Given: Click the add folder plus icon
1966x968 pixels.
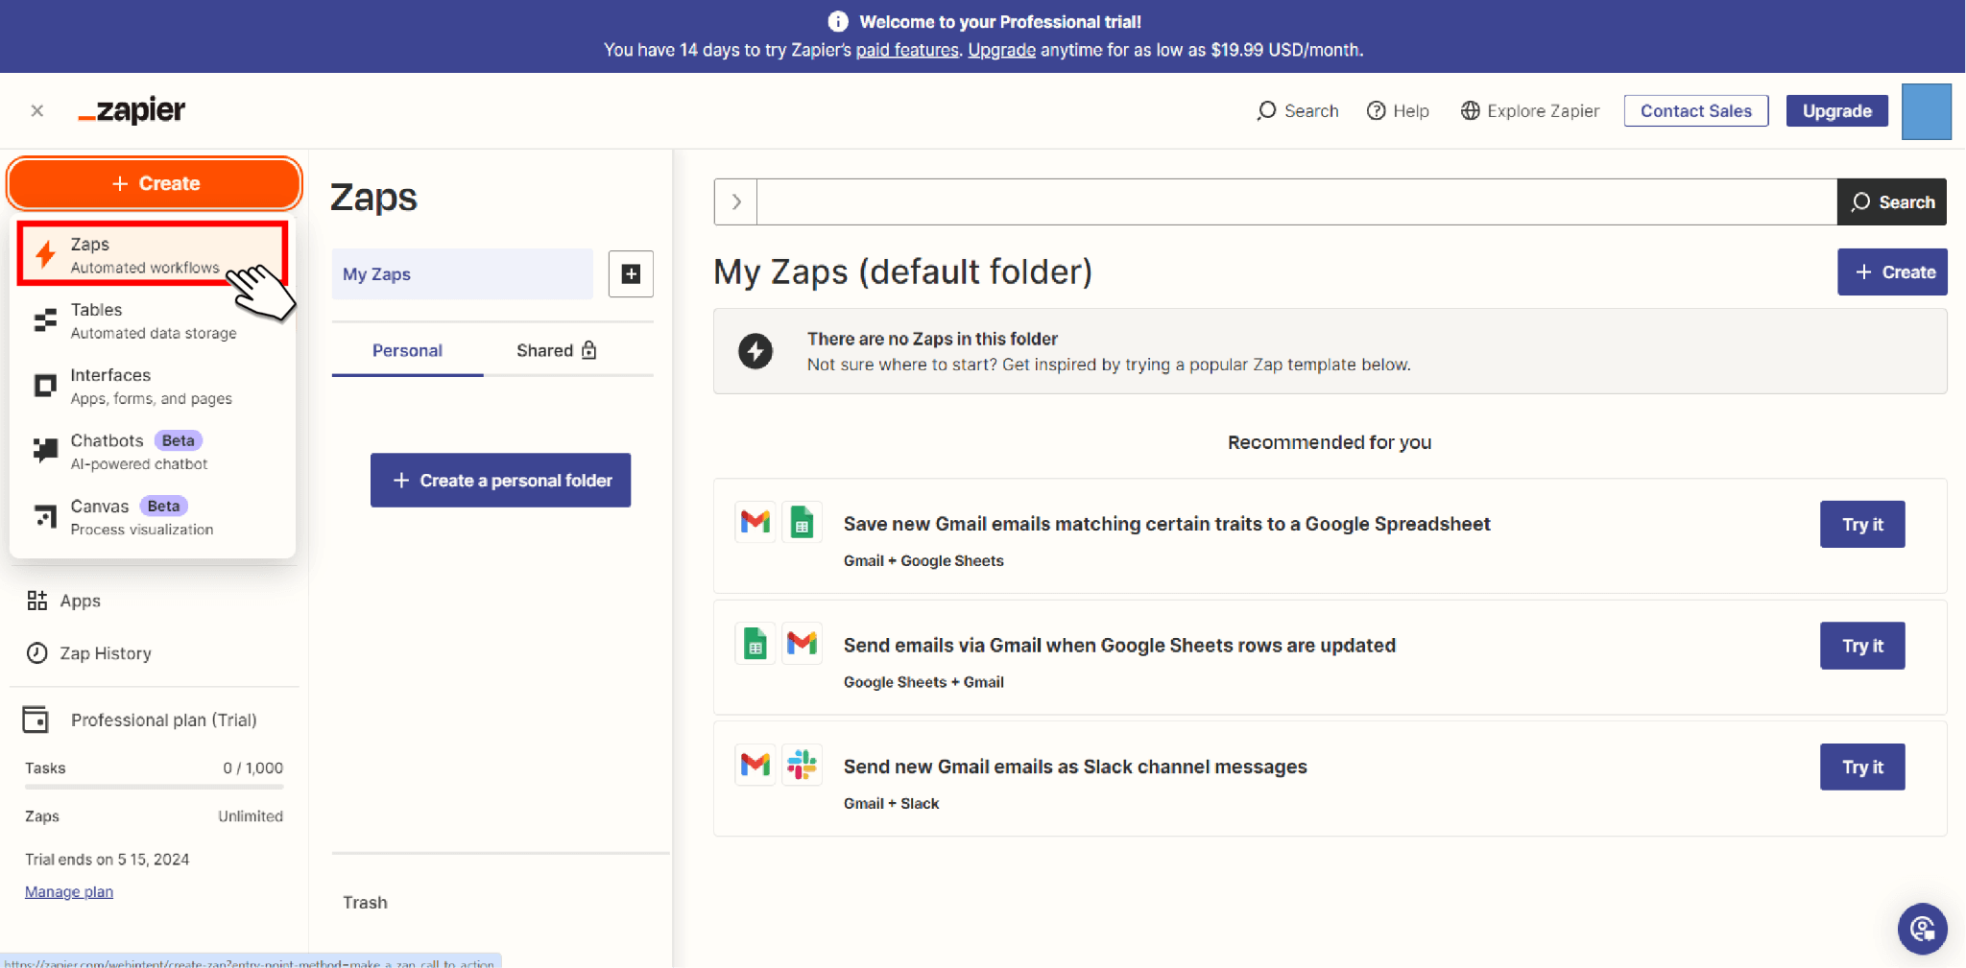Looking at the screenshot, I should (x=631, y=274).
